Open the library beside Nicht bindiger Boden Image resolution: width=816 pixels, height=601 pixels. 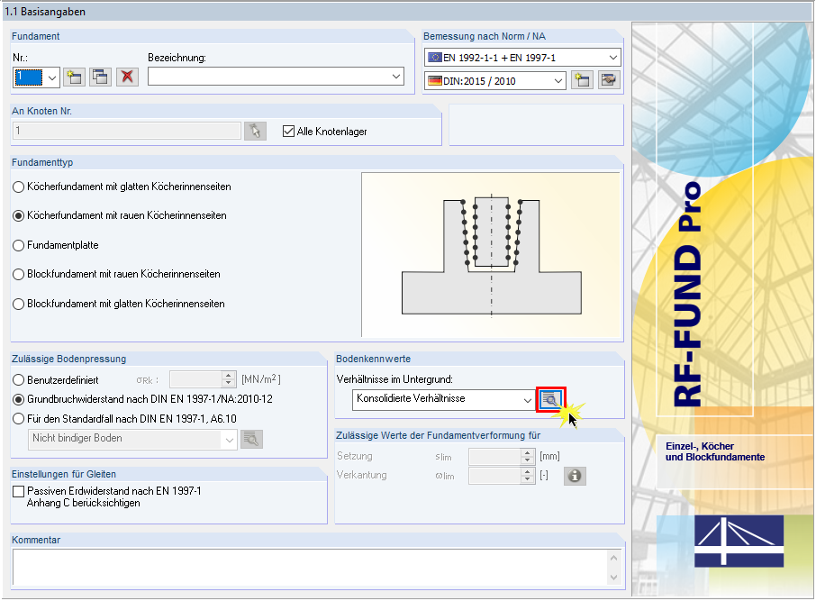pos(252,439)
